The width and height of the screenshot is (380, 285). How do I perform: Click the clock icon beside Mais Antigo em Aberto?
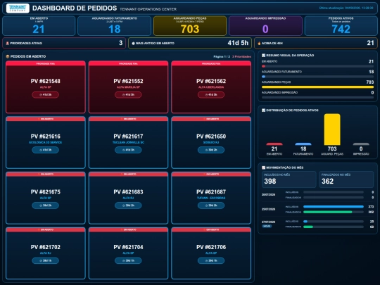point(133,44)
